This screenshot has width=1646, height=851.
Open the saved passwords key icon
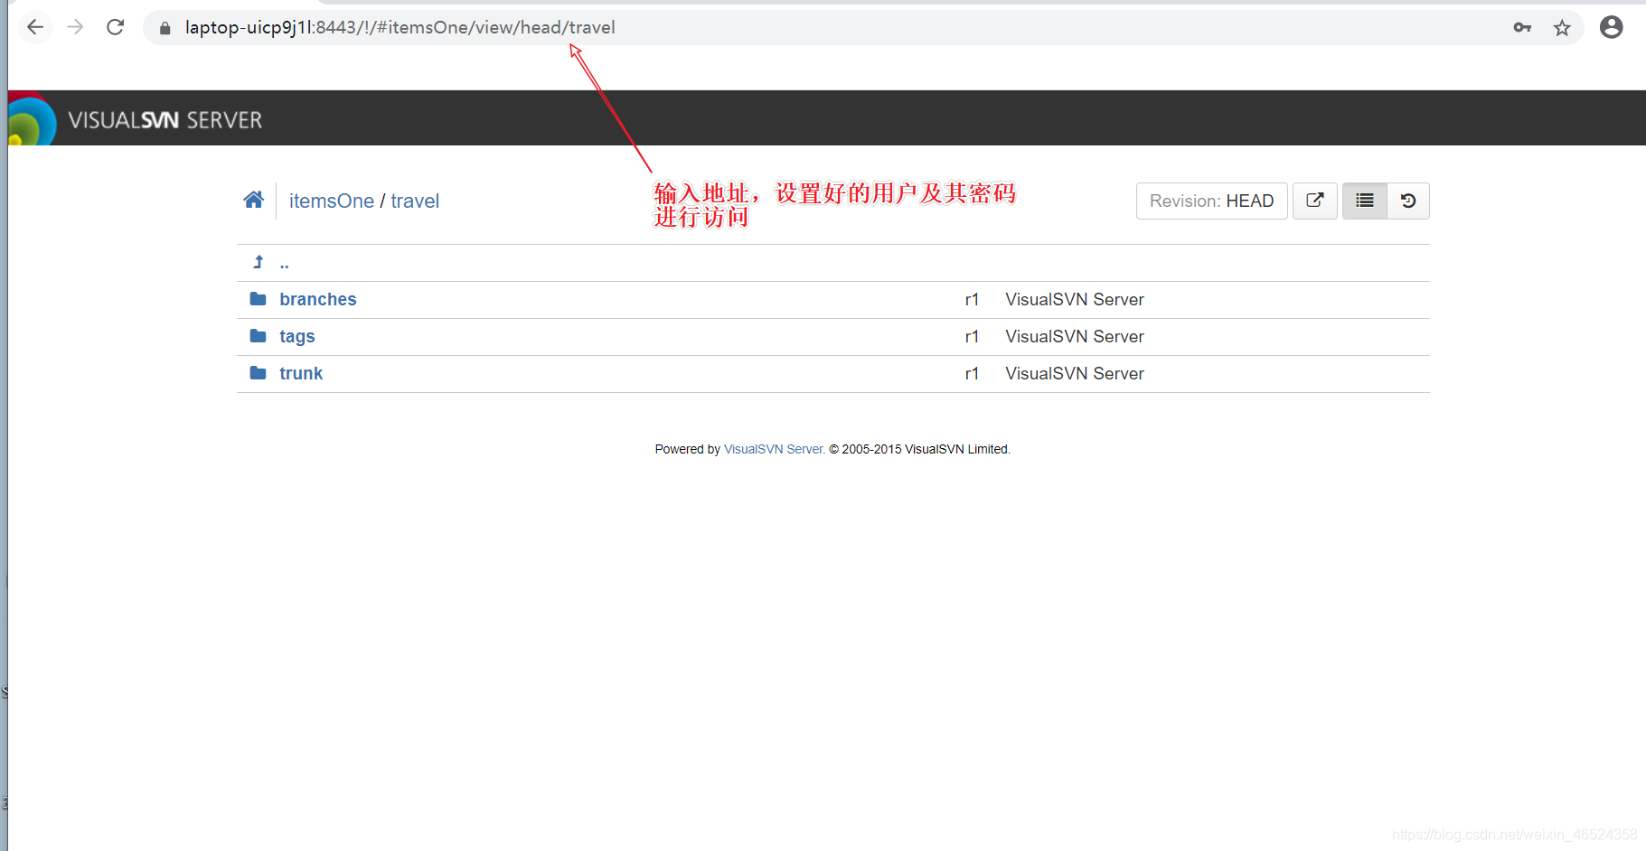1522,28
